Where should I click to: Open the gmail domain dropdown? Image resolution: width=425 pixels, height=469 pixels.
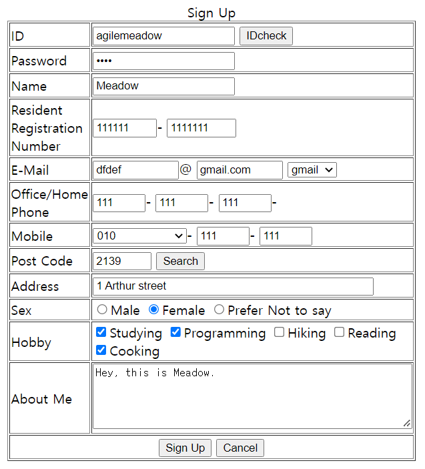(x=312, y=170)
